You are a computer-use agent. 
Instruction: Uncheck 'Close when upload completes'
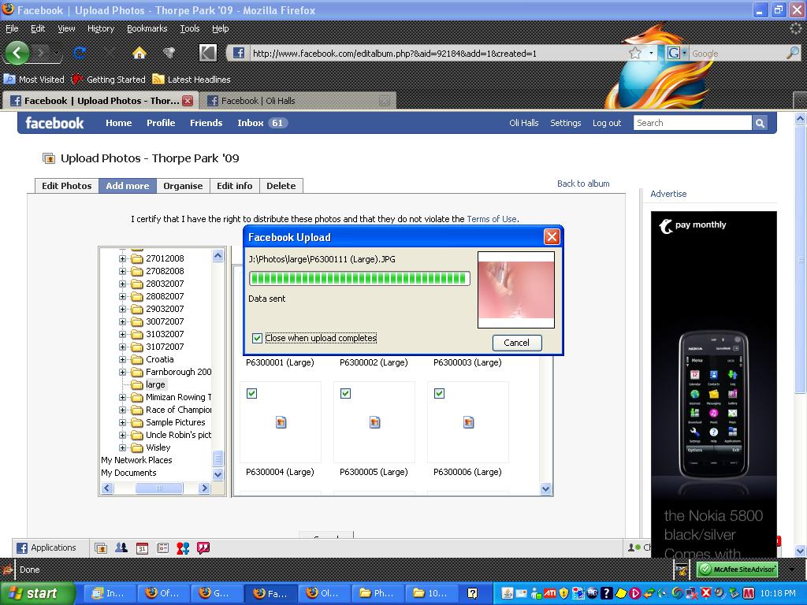(x=258, y=338)
